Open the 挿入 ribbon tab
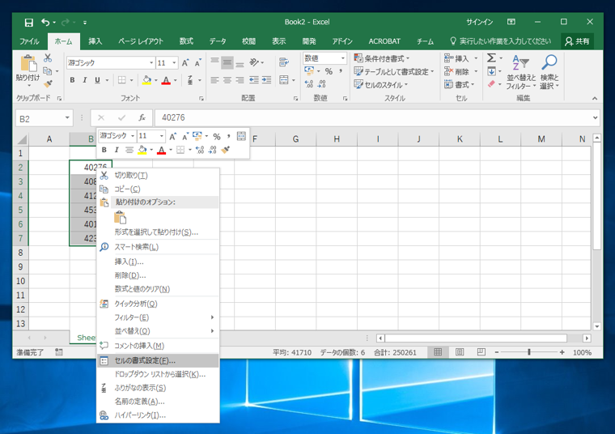This screenshot has height=434, width=615. pyautogui.click(x=95, y=41)
